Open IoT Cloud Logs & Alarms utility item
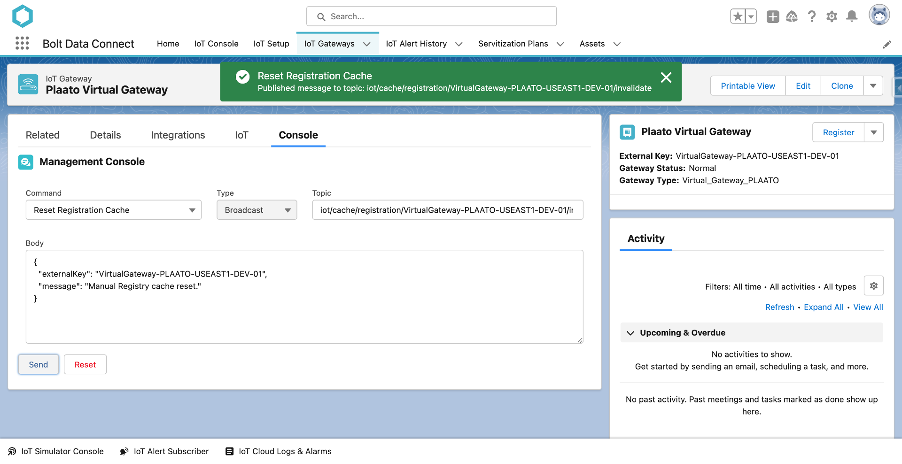Image resolution: width=902 pixels, height=464 pixels. [x=279, y=451]
